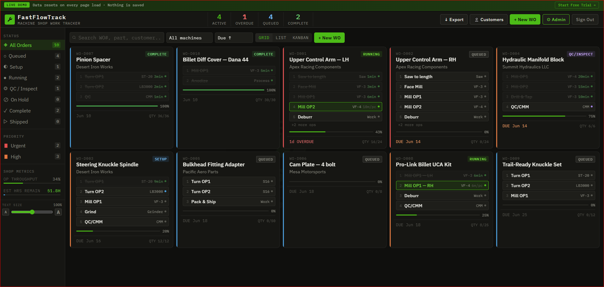Click the 1d OVERDUE label

point(302,142)
